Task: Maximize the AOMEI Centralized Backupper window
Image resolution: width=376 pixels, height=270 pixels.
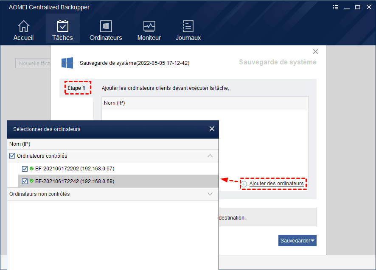Action: click(357, 7)
